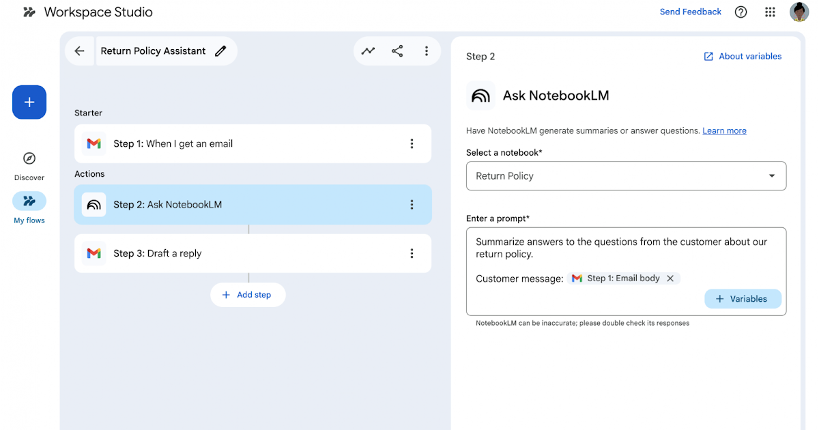Open the flow activity chart icon
The image size is (819, 430).
pos(369,51)
